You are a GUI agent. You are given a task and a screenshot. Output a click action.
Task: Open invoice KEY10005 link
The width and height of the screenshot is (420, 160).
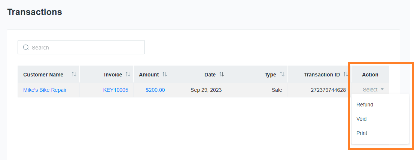tap(115, 90)
